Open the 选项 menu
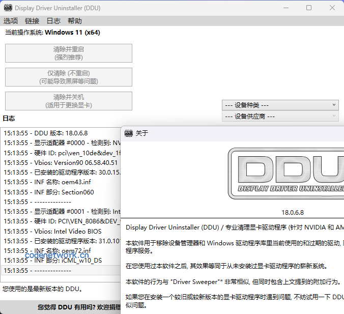 pyautogui.click(x=11, y=21)
